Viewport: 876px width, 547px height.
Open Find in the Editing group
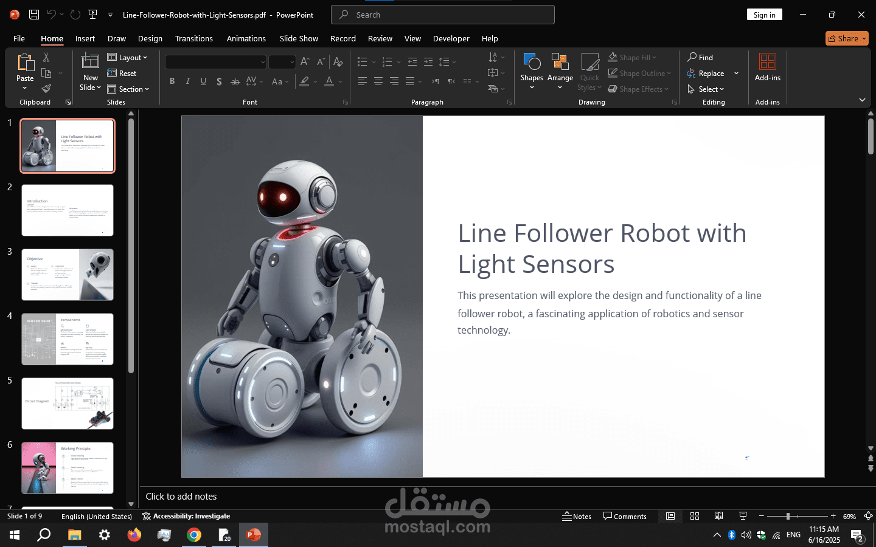pyautogui.click(x=700, y=57)
